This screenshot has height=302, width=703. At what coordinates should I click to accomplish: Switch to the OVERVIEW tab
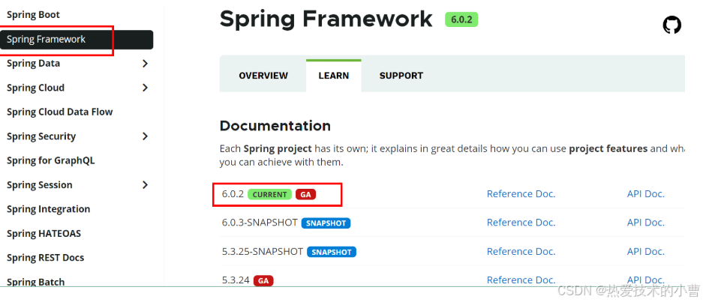pyautogui.click(x=263, y=76)
